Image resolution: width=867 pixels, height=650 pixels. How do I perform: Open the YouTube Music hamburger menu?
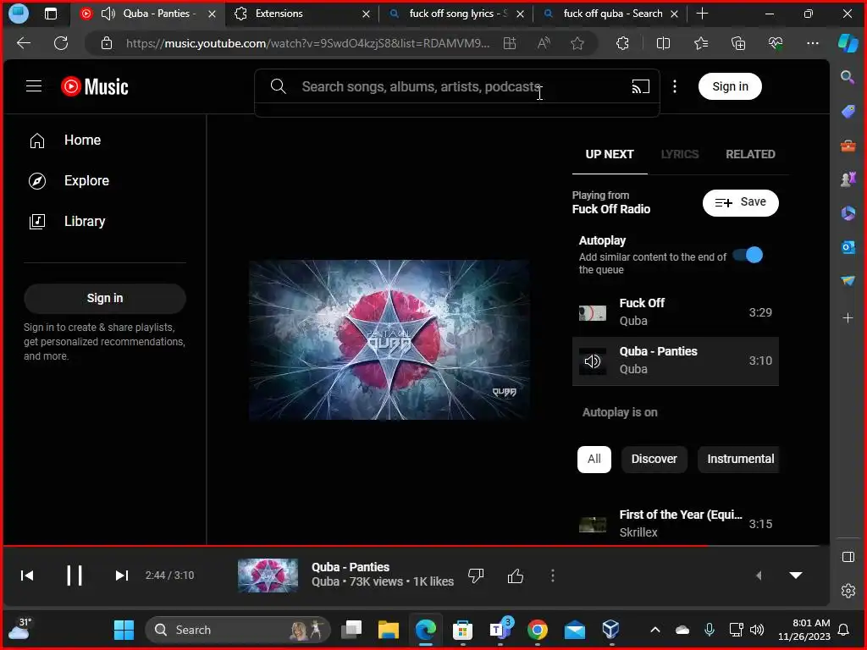coord(34,86)
